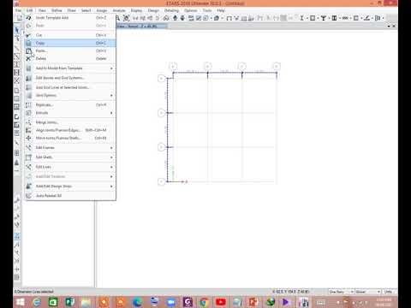Screen dimensions: 411x308
Task: Open the View menu
Action: tap(42, 10)
